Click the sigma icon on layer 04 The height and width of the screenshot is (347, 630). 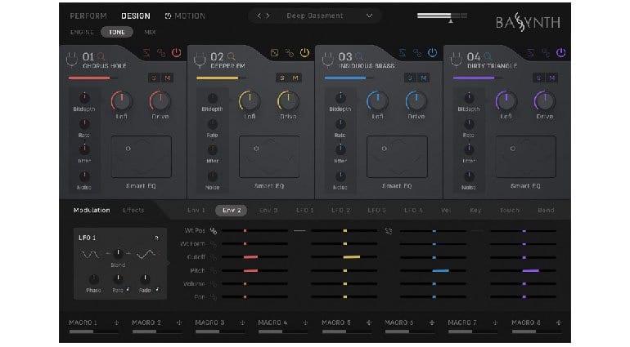click(530, 54)
